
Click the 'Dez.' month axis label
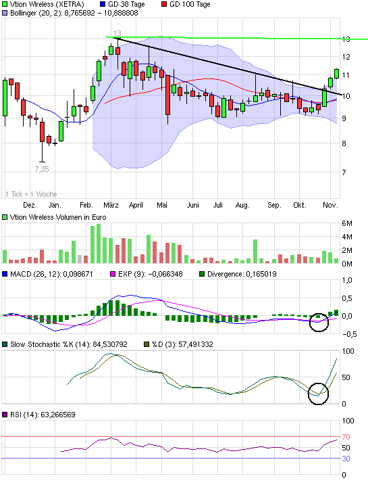(x=30, y=205)
